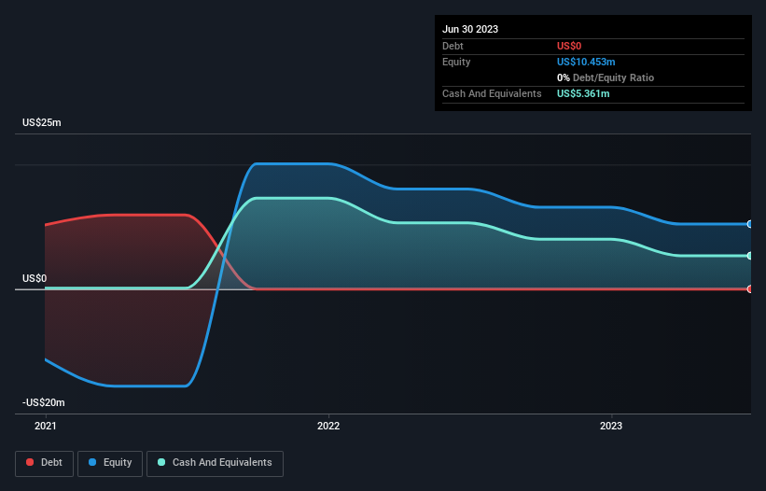Click the blue Equity legend dot
766x491 pixels.
tap(92, 462)
